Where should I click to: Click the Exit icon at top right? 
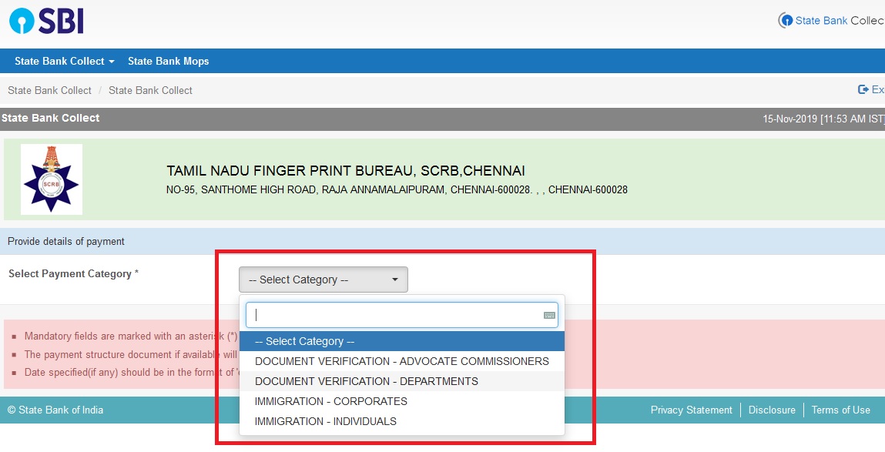pyautogui.click(x=863, y=90)
